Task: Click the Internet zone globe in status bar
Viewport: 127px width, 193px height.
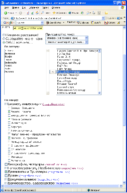Action: coord(89,190)
